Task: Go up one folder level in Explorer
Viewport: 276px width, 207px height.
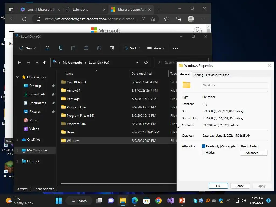Action: pos(44,63)
